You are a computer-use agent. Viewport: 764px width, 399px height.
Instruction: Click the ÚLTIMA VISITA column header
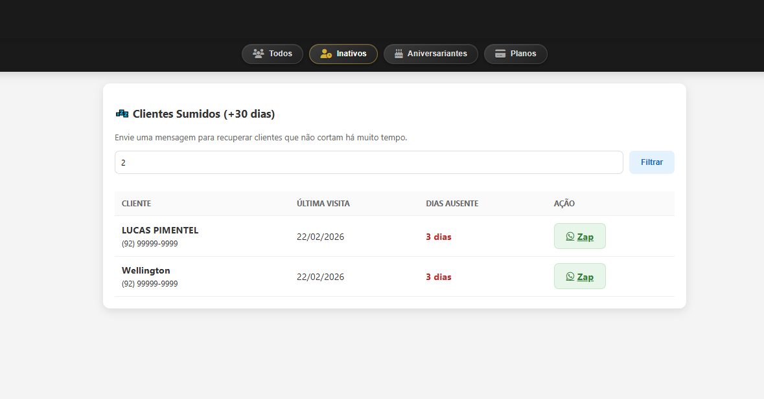coord(323,204)
